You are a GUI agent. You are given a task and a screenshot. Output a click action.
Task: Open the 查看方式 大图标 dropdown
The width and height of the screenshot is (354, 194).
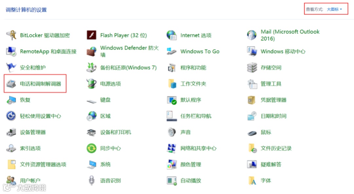[334, 9]
